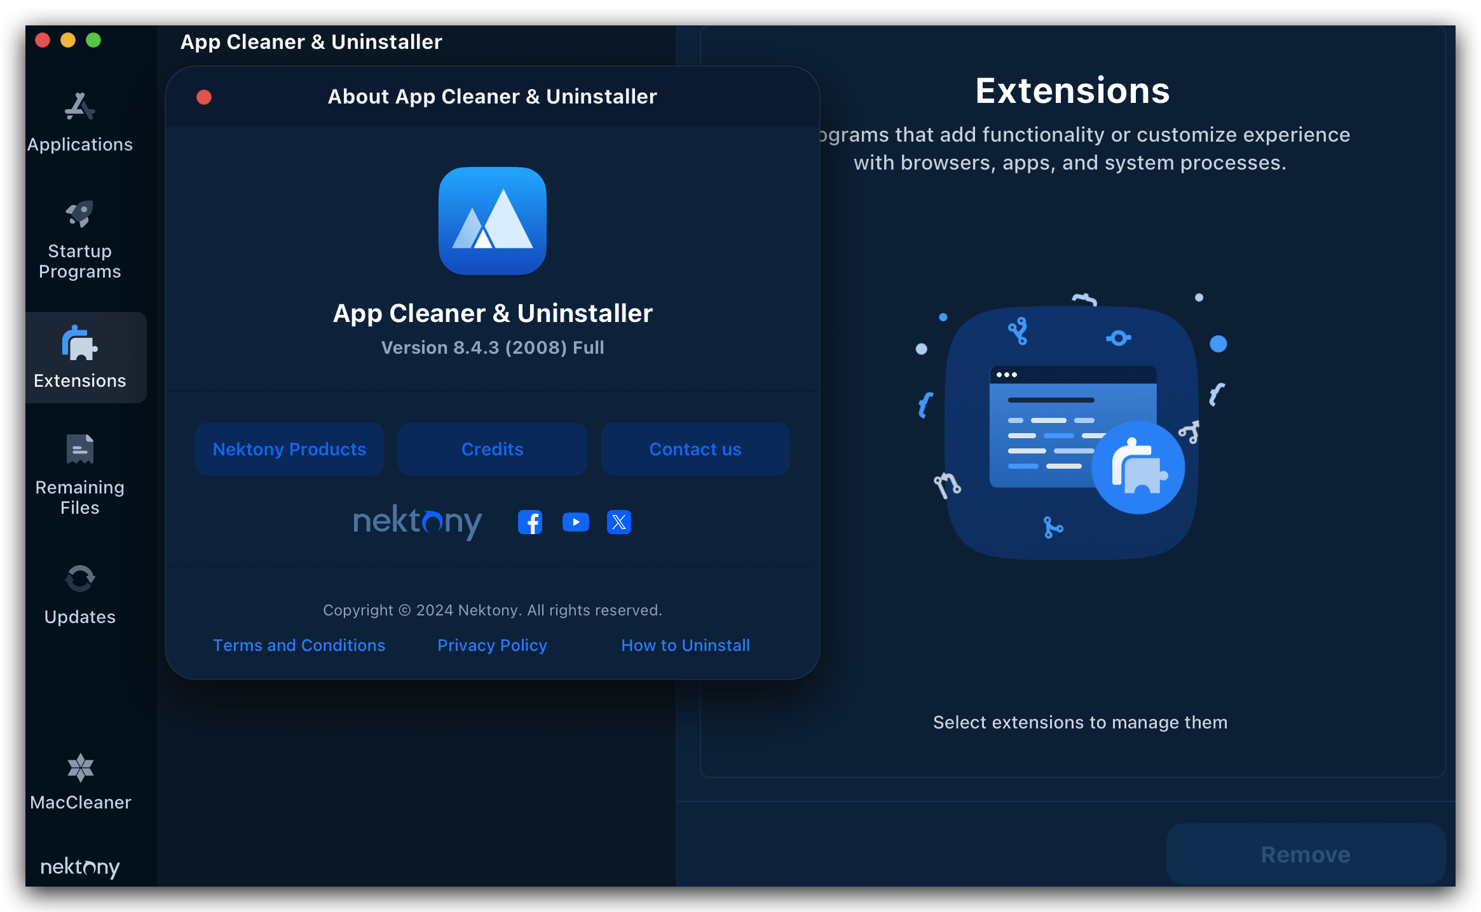This screenshot has width=1481, height=912.
Task: Open the MacCleaner star icon
Action: 80,768
